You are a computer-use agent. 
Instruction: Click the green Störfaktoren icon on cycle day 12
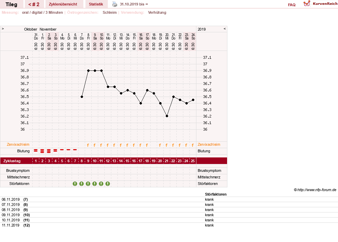click(x=108, y=184)
